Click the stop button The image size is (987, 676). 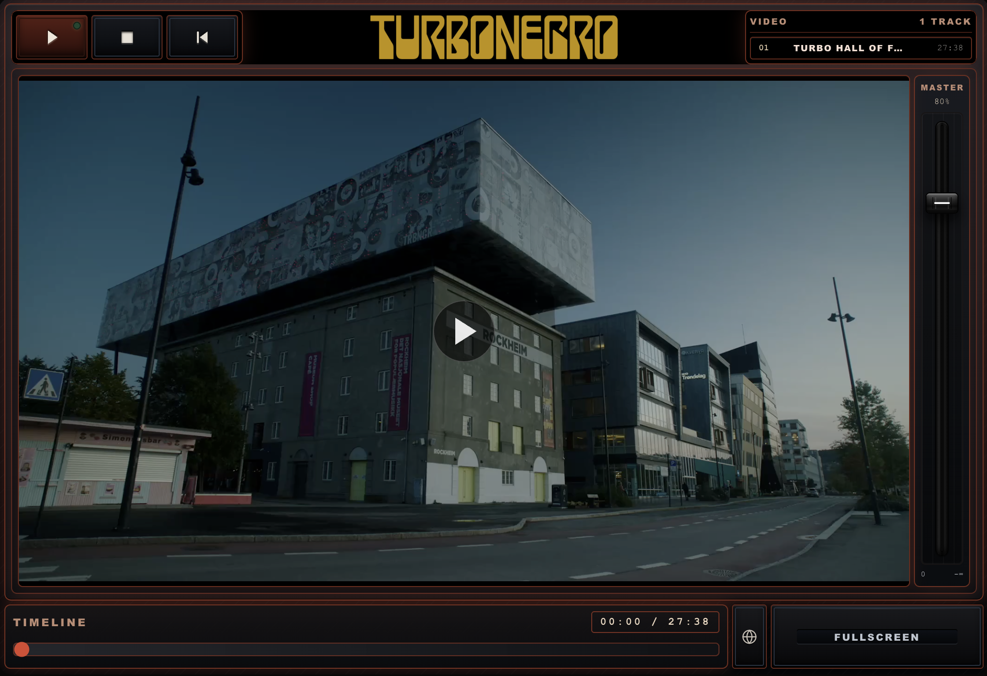[x=127, y=38]
